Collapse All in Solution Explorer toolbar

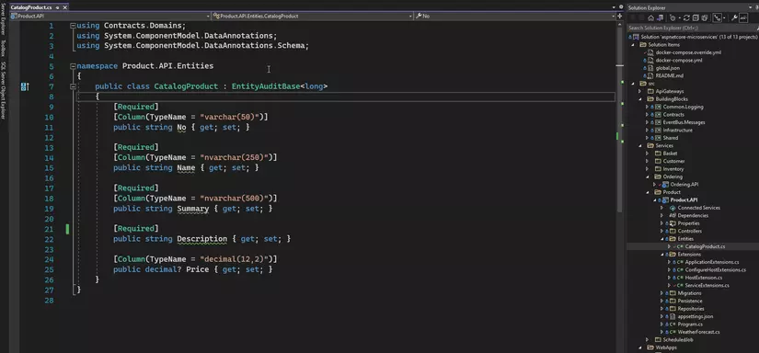tap(696, 17)
